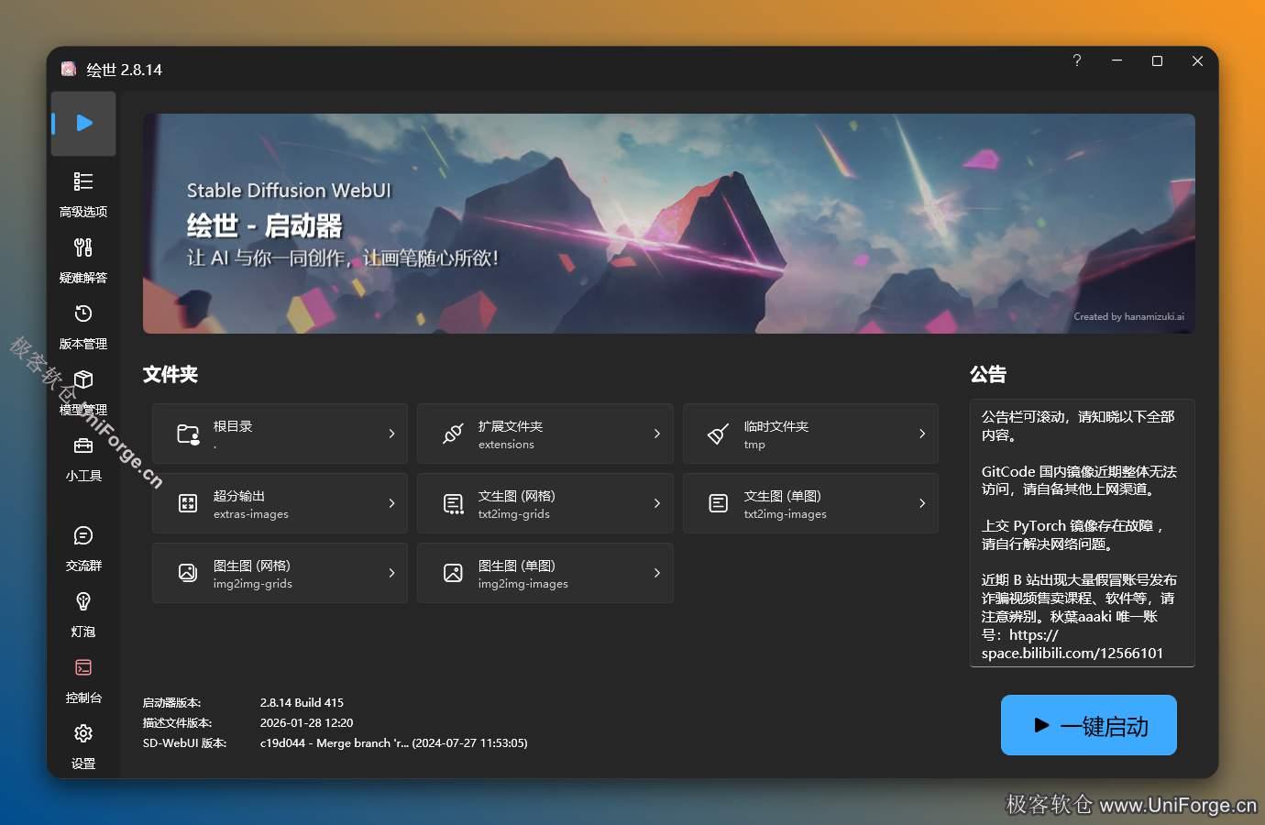
Task: Open the 根目录 folder card
Action: [280, 434]
